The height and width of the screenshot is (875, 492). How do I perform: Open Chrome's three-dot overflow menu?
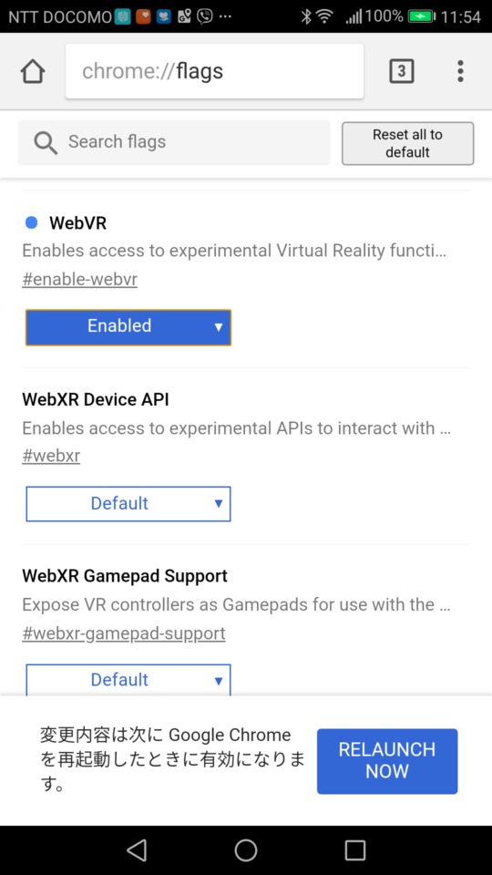point(460,71)
